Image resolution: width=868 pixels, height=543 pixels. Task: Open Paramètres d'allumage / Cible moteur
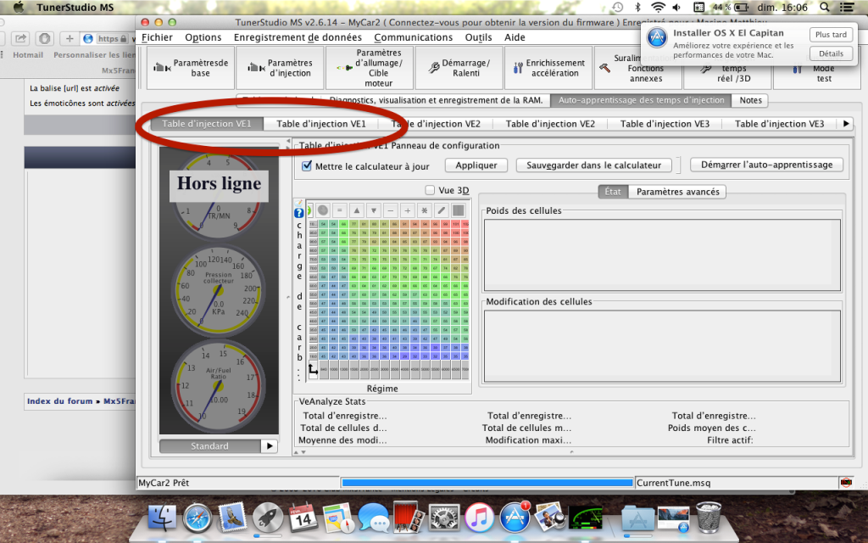click(x=370, y=68)
